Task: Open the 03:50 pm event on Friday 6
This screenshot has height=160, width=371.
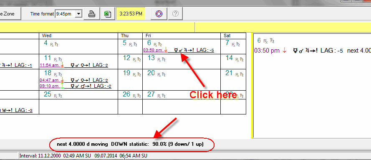Action: 153,50
